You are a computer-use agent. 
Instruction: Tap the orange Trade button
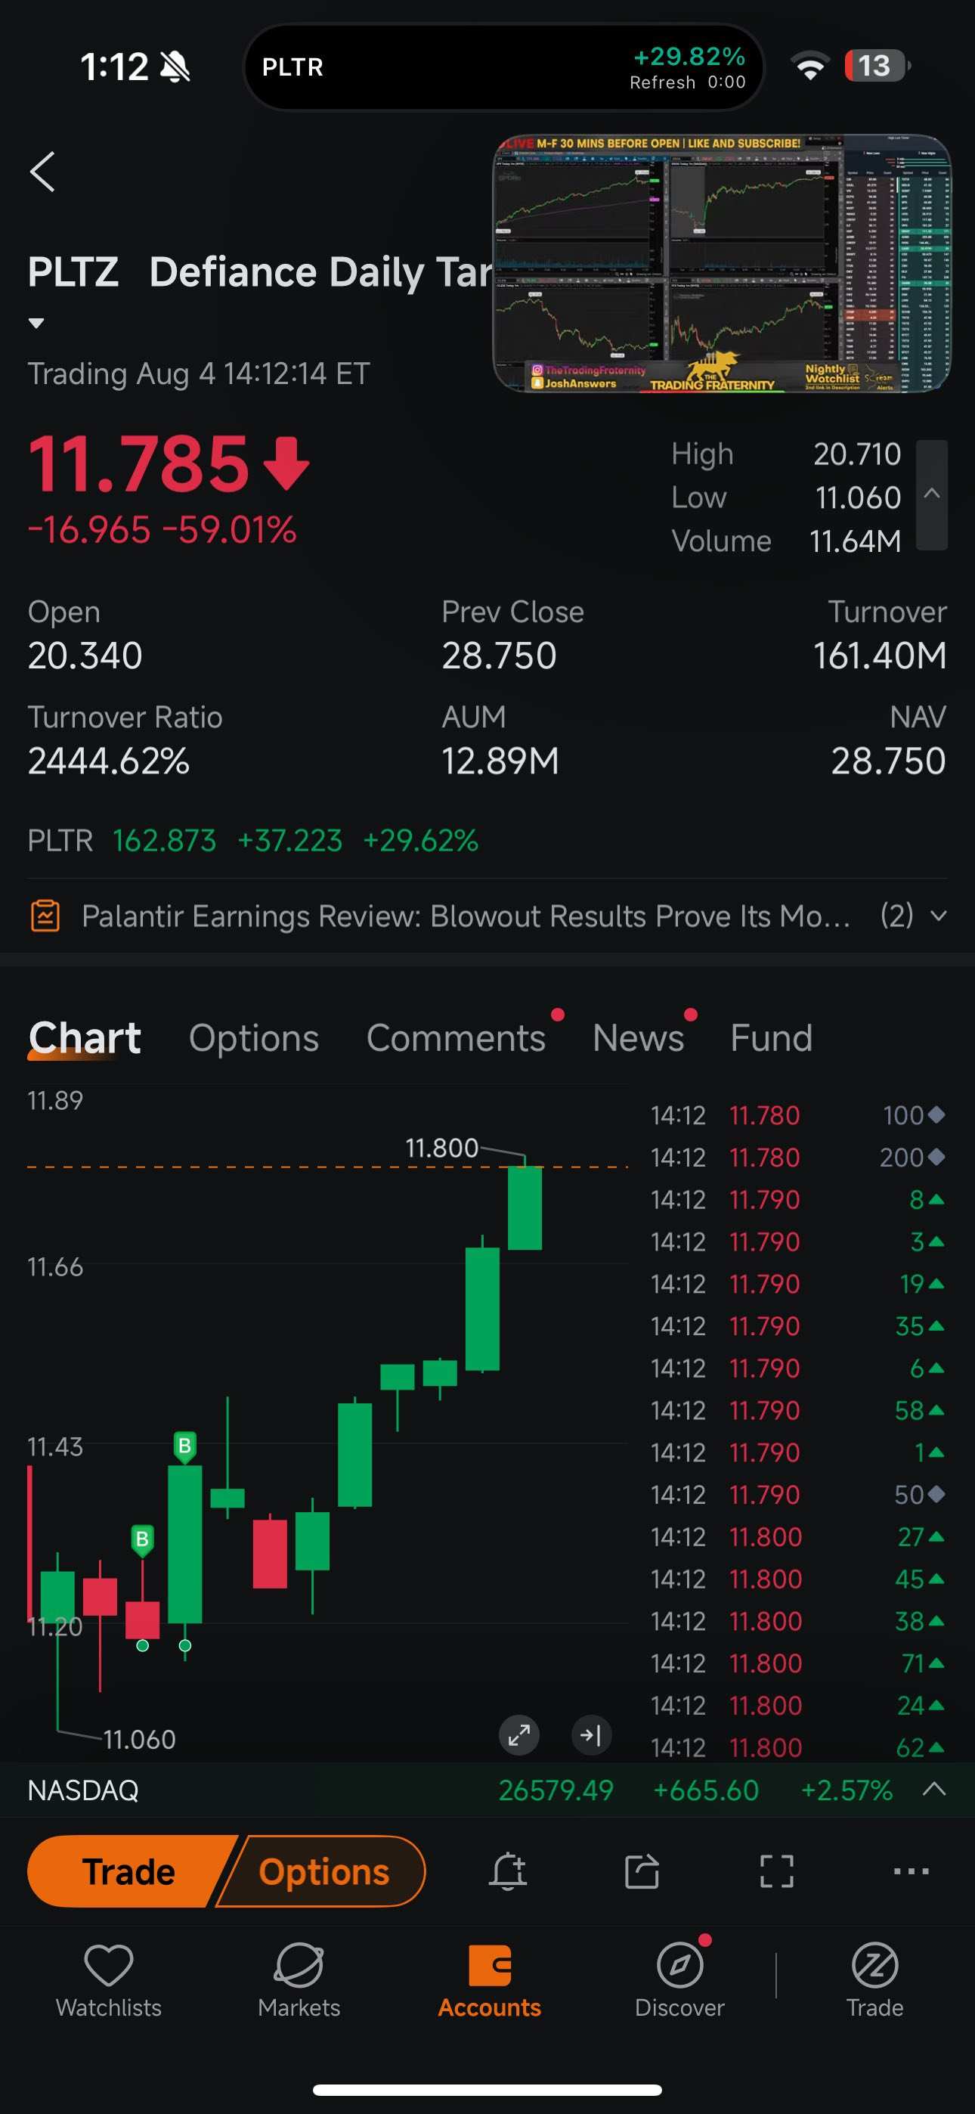click(128, 1872)
